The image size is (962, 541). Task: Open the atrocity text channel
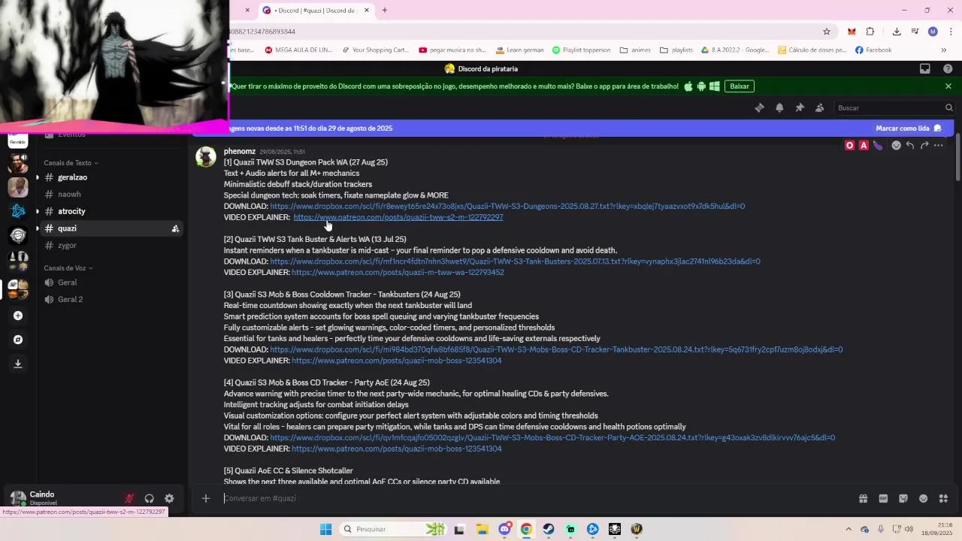pyautogui.click(x=111, y=211)
